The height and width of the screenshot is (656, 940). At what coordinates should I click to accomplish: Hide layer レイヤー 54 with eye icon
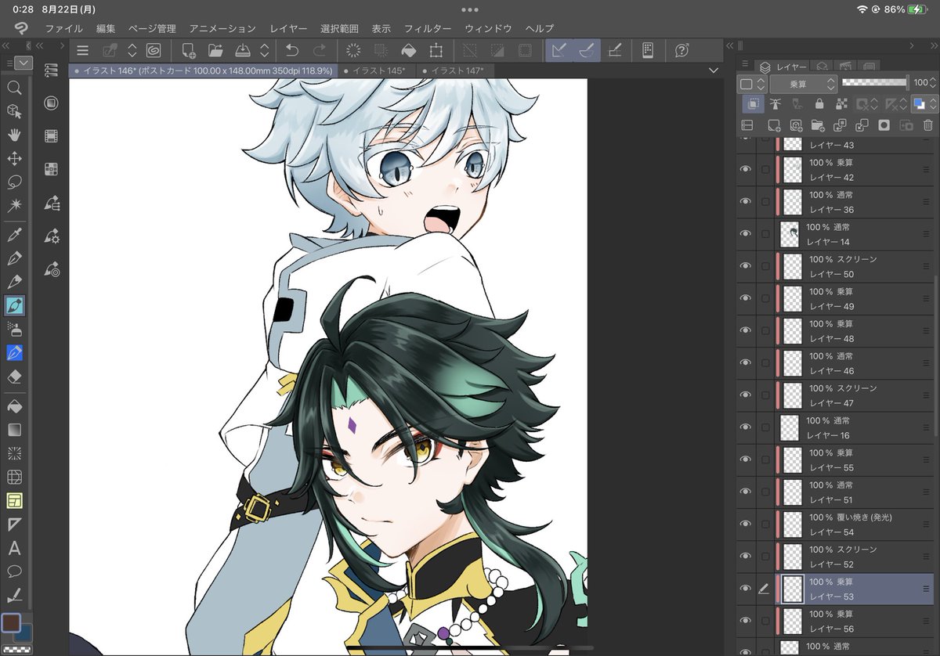[x=746, y=524]
